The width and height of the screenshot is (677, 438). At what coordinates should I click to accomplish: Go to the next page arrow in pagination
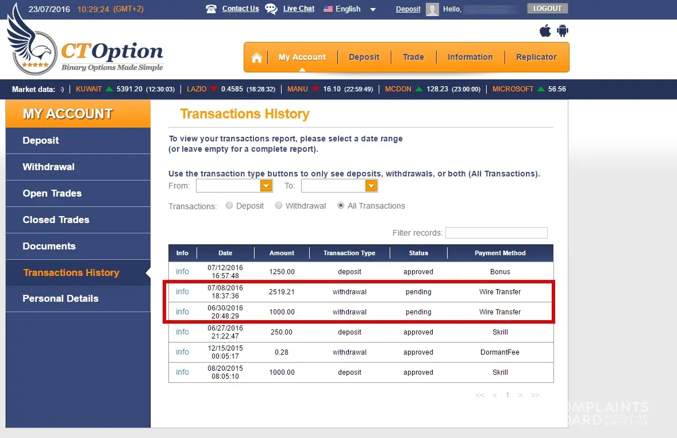(x=520, y=395)
